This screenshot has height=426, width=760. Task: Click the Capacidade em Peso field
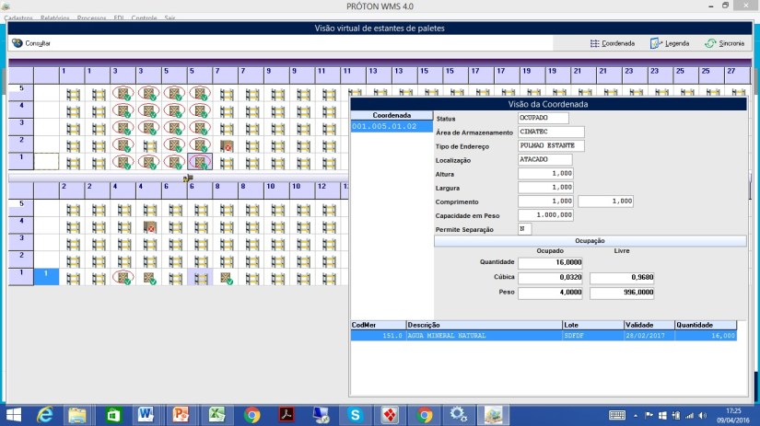click(x=545, y=214)
